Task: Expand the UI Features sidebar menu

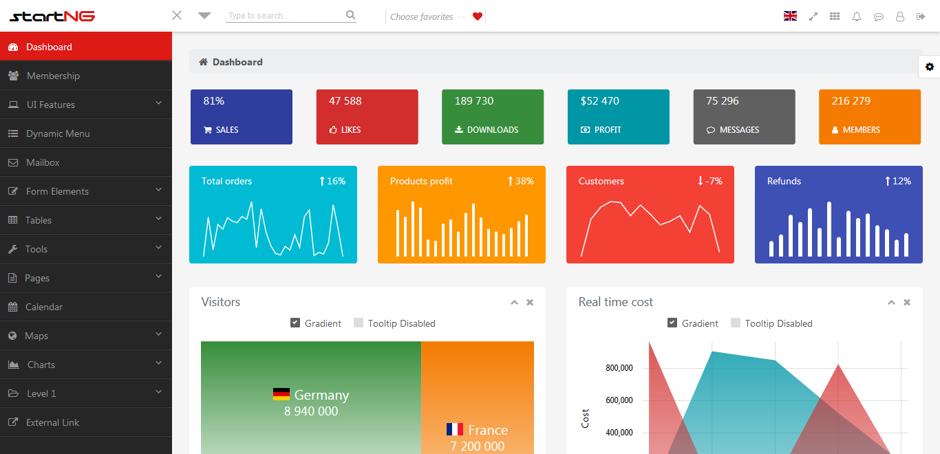Action: point(85,105)
